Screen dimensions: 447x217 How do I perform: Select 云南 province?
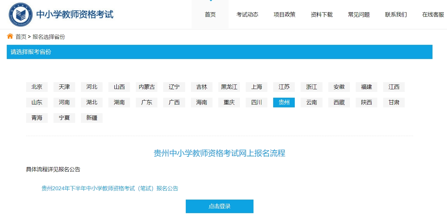[x=312, y=103]
